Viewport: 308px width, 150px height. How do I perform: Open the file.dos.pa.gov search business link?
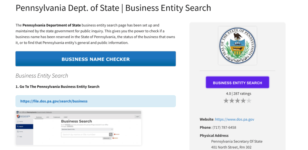coord(54,101)
